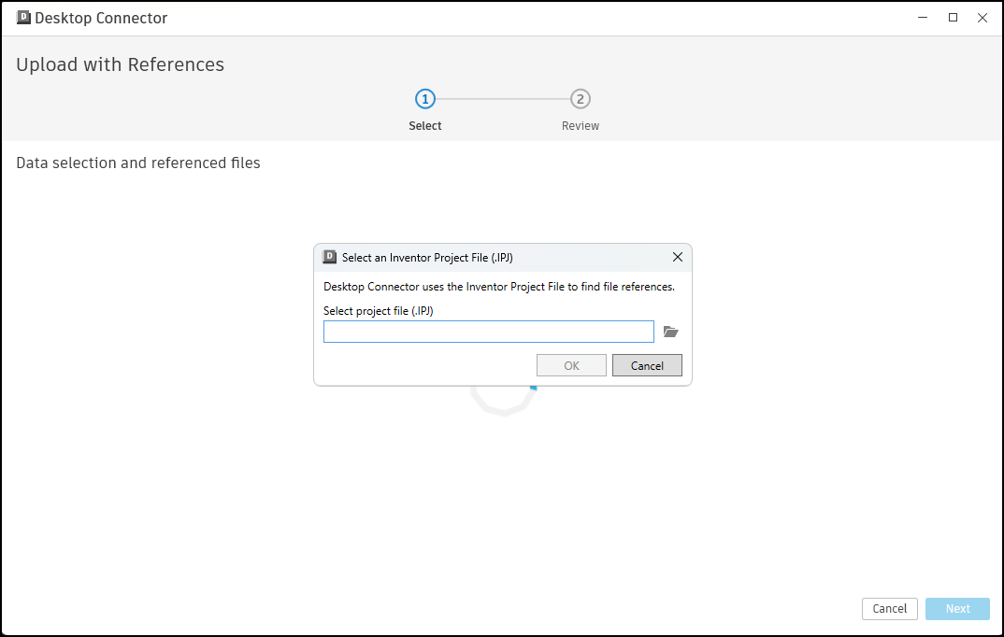
Task: Click Cancel at the bottom of the wizard
Action: click(889, 609)
